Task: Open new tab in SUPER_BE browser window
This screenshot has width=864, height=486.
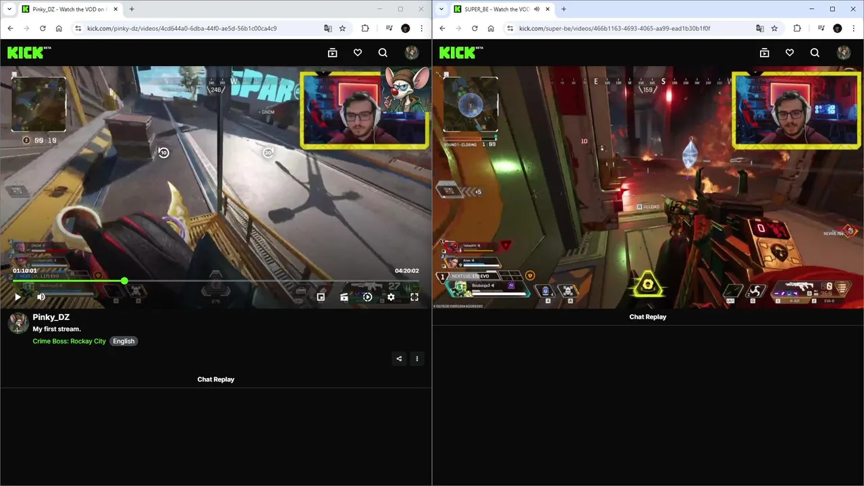Action: pos(564,9)
